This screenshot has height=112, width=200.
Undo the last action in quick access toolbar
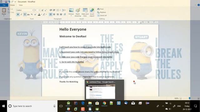click(x=9, y=2)
